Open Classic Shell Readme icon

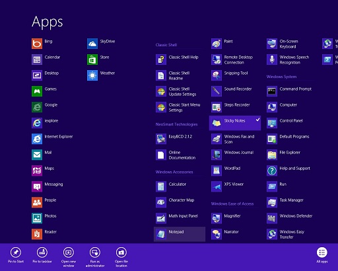point(161,75)
